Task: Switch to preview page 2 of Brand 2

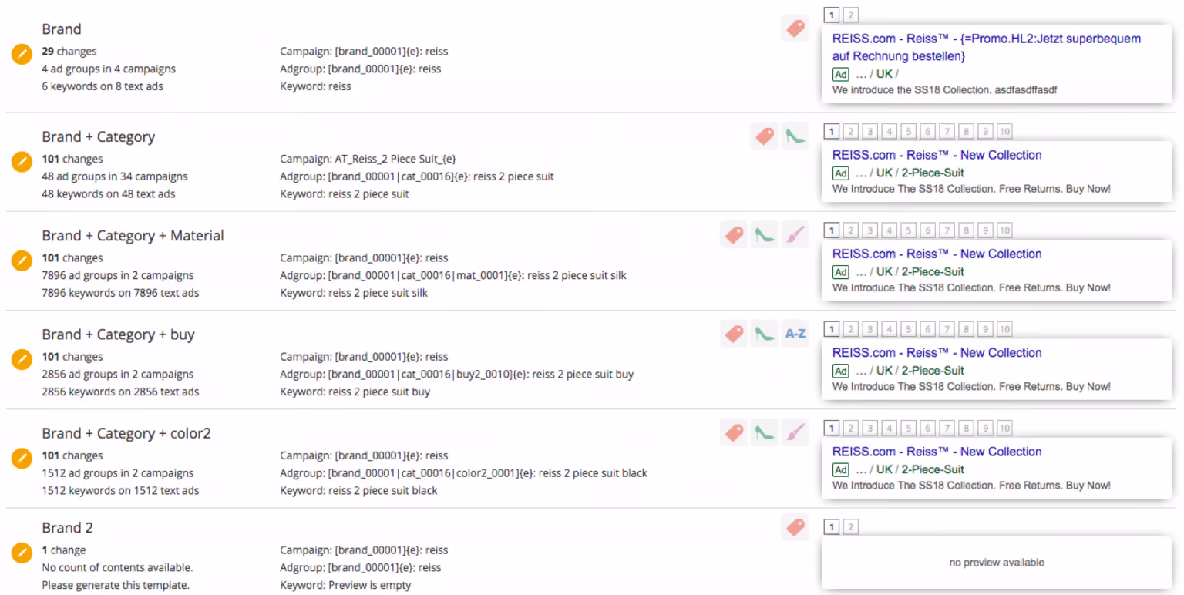Action: (x=850, y=527)
